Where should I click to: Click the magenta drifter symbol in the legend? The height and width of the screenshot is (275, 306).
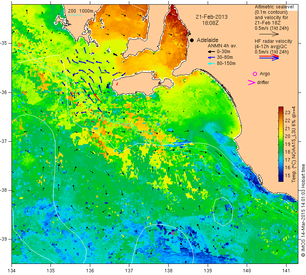coord(252,82)
